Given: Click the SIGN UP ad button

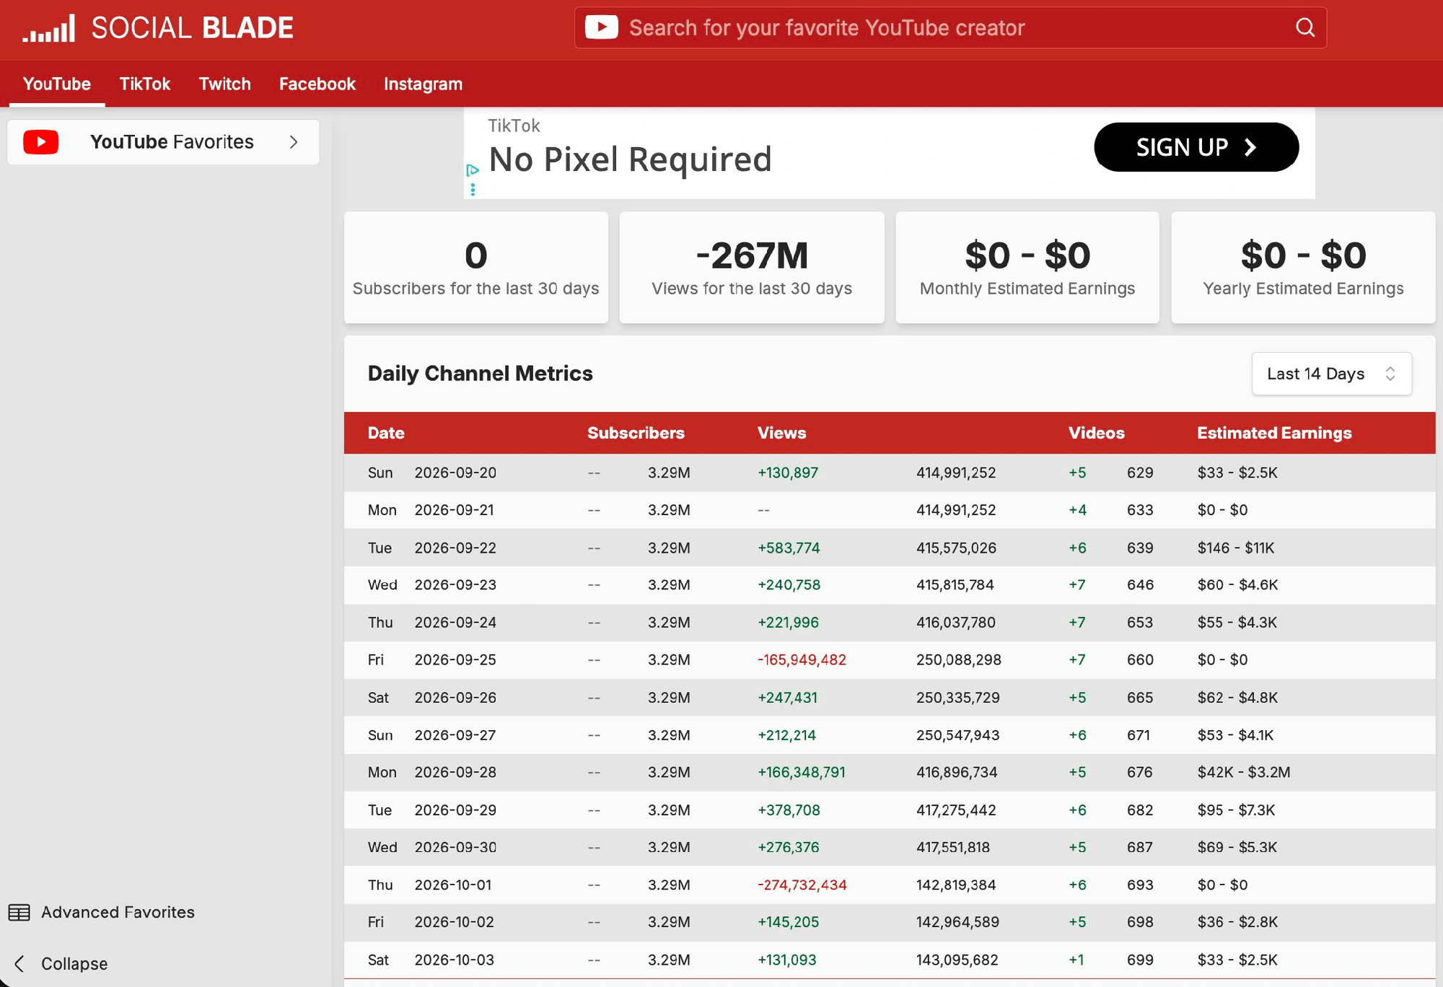Looking at the screenshot, I should [x=1196, y=147].
